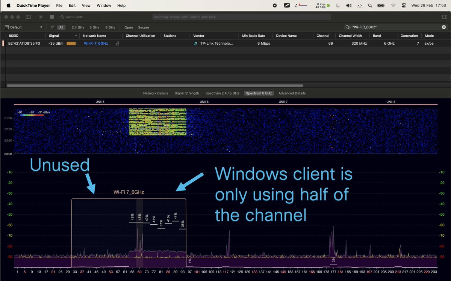Sort by Channel column header

coord(323,36)
